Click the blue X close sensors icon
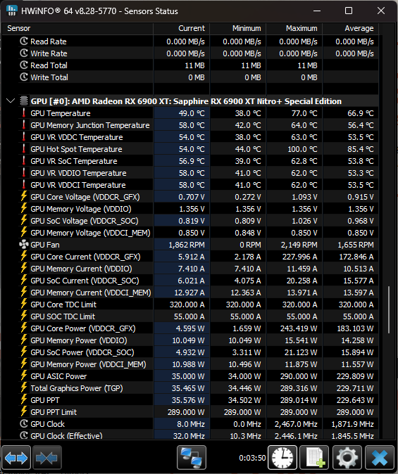 click(x=380, y=458)
